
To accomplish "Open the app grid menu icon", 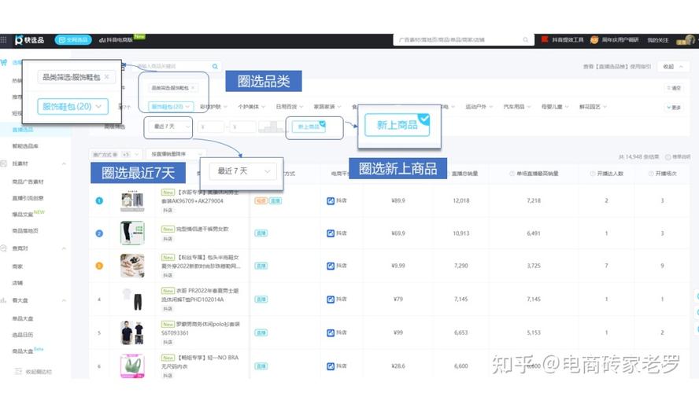I will pos(4,40).
